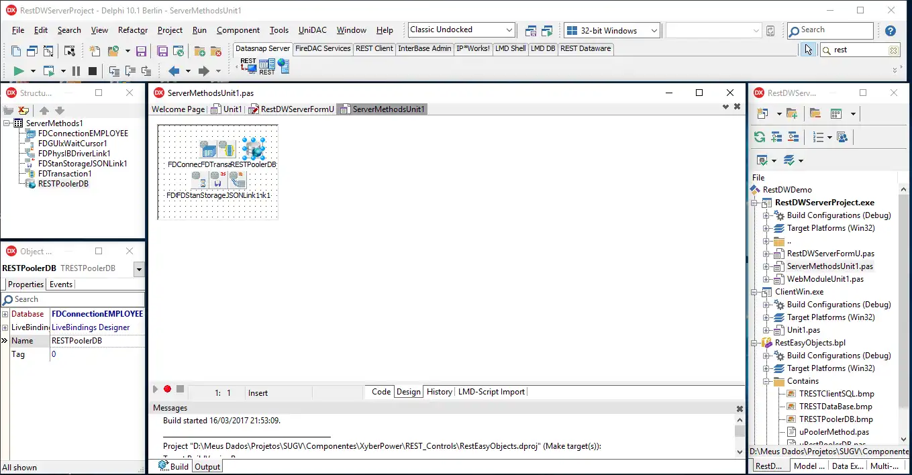Click the green Refresh icon in Project Manager

tap(760, 137)
